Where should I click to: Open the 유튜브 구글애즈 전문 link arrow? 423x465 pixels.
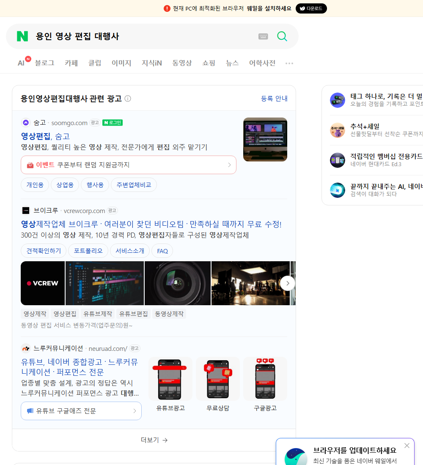click(135, 411)
